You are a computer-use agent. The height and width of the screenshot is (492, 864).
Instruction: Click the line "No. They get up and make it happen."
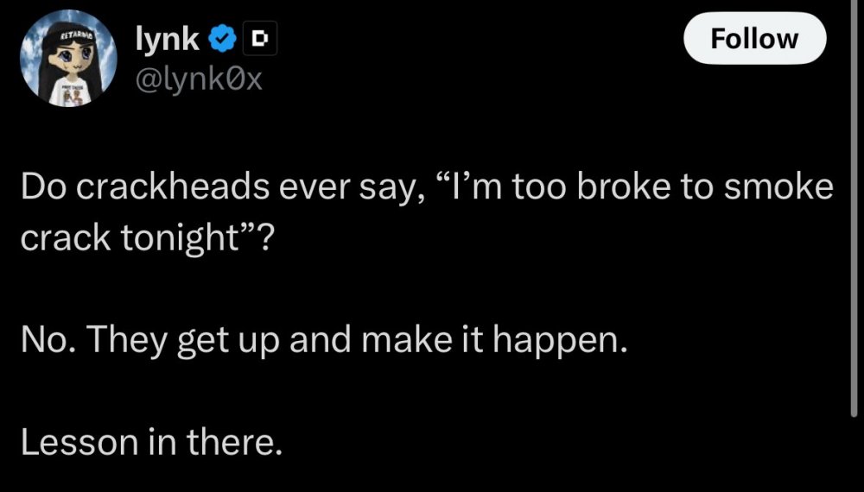pos(321,344)
